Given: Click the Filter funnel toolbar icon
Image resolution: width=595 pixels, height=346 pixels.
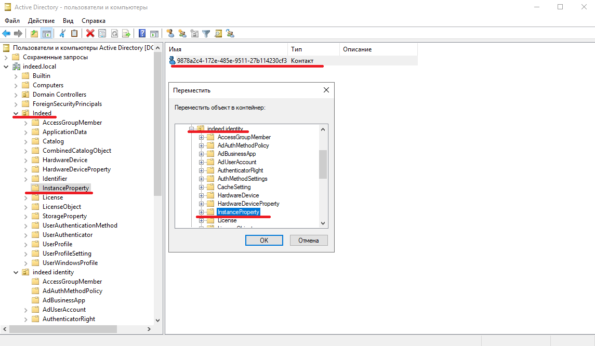Looking at the screenshot, I should click(206, 34).
